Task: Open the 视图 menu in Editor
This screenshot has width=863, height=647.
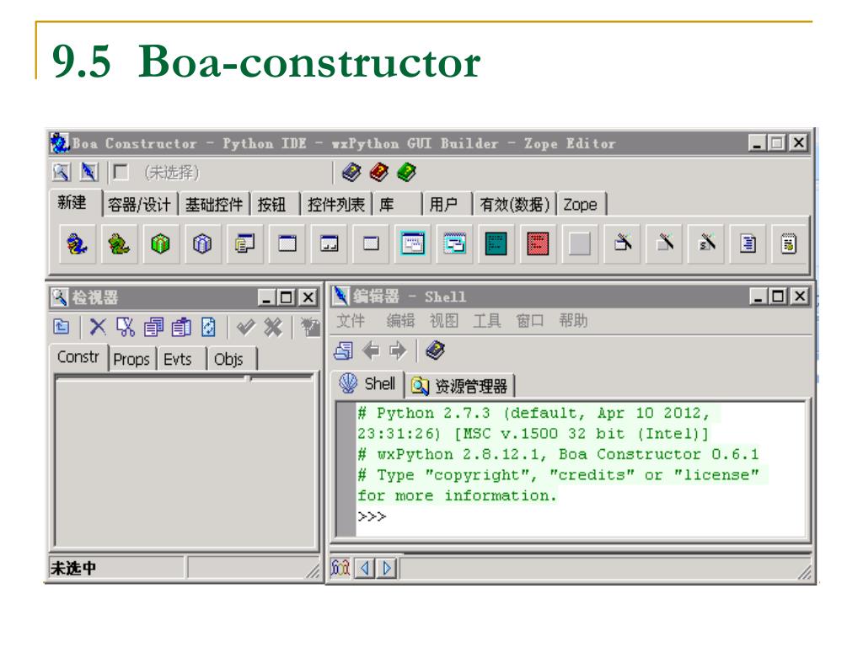Action: coord(443,321)
